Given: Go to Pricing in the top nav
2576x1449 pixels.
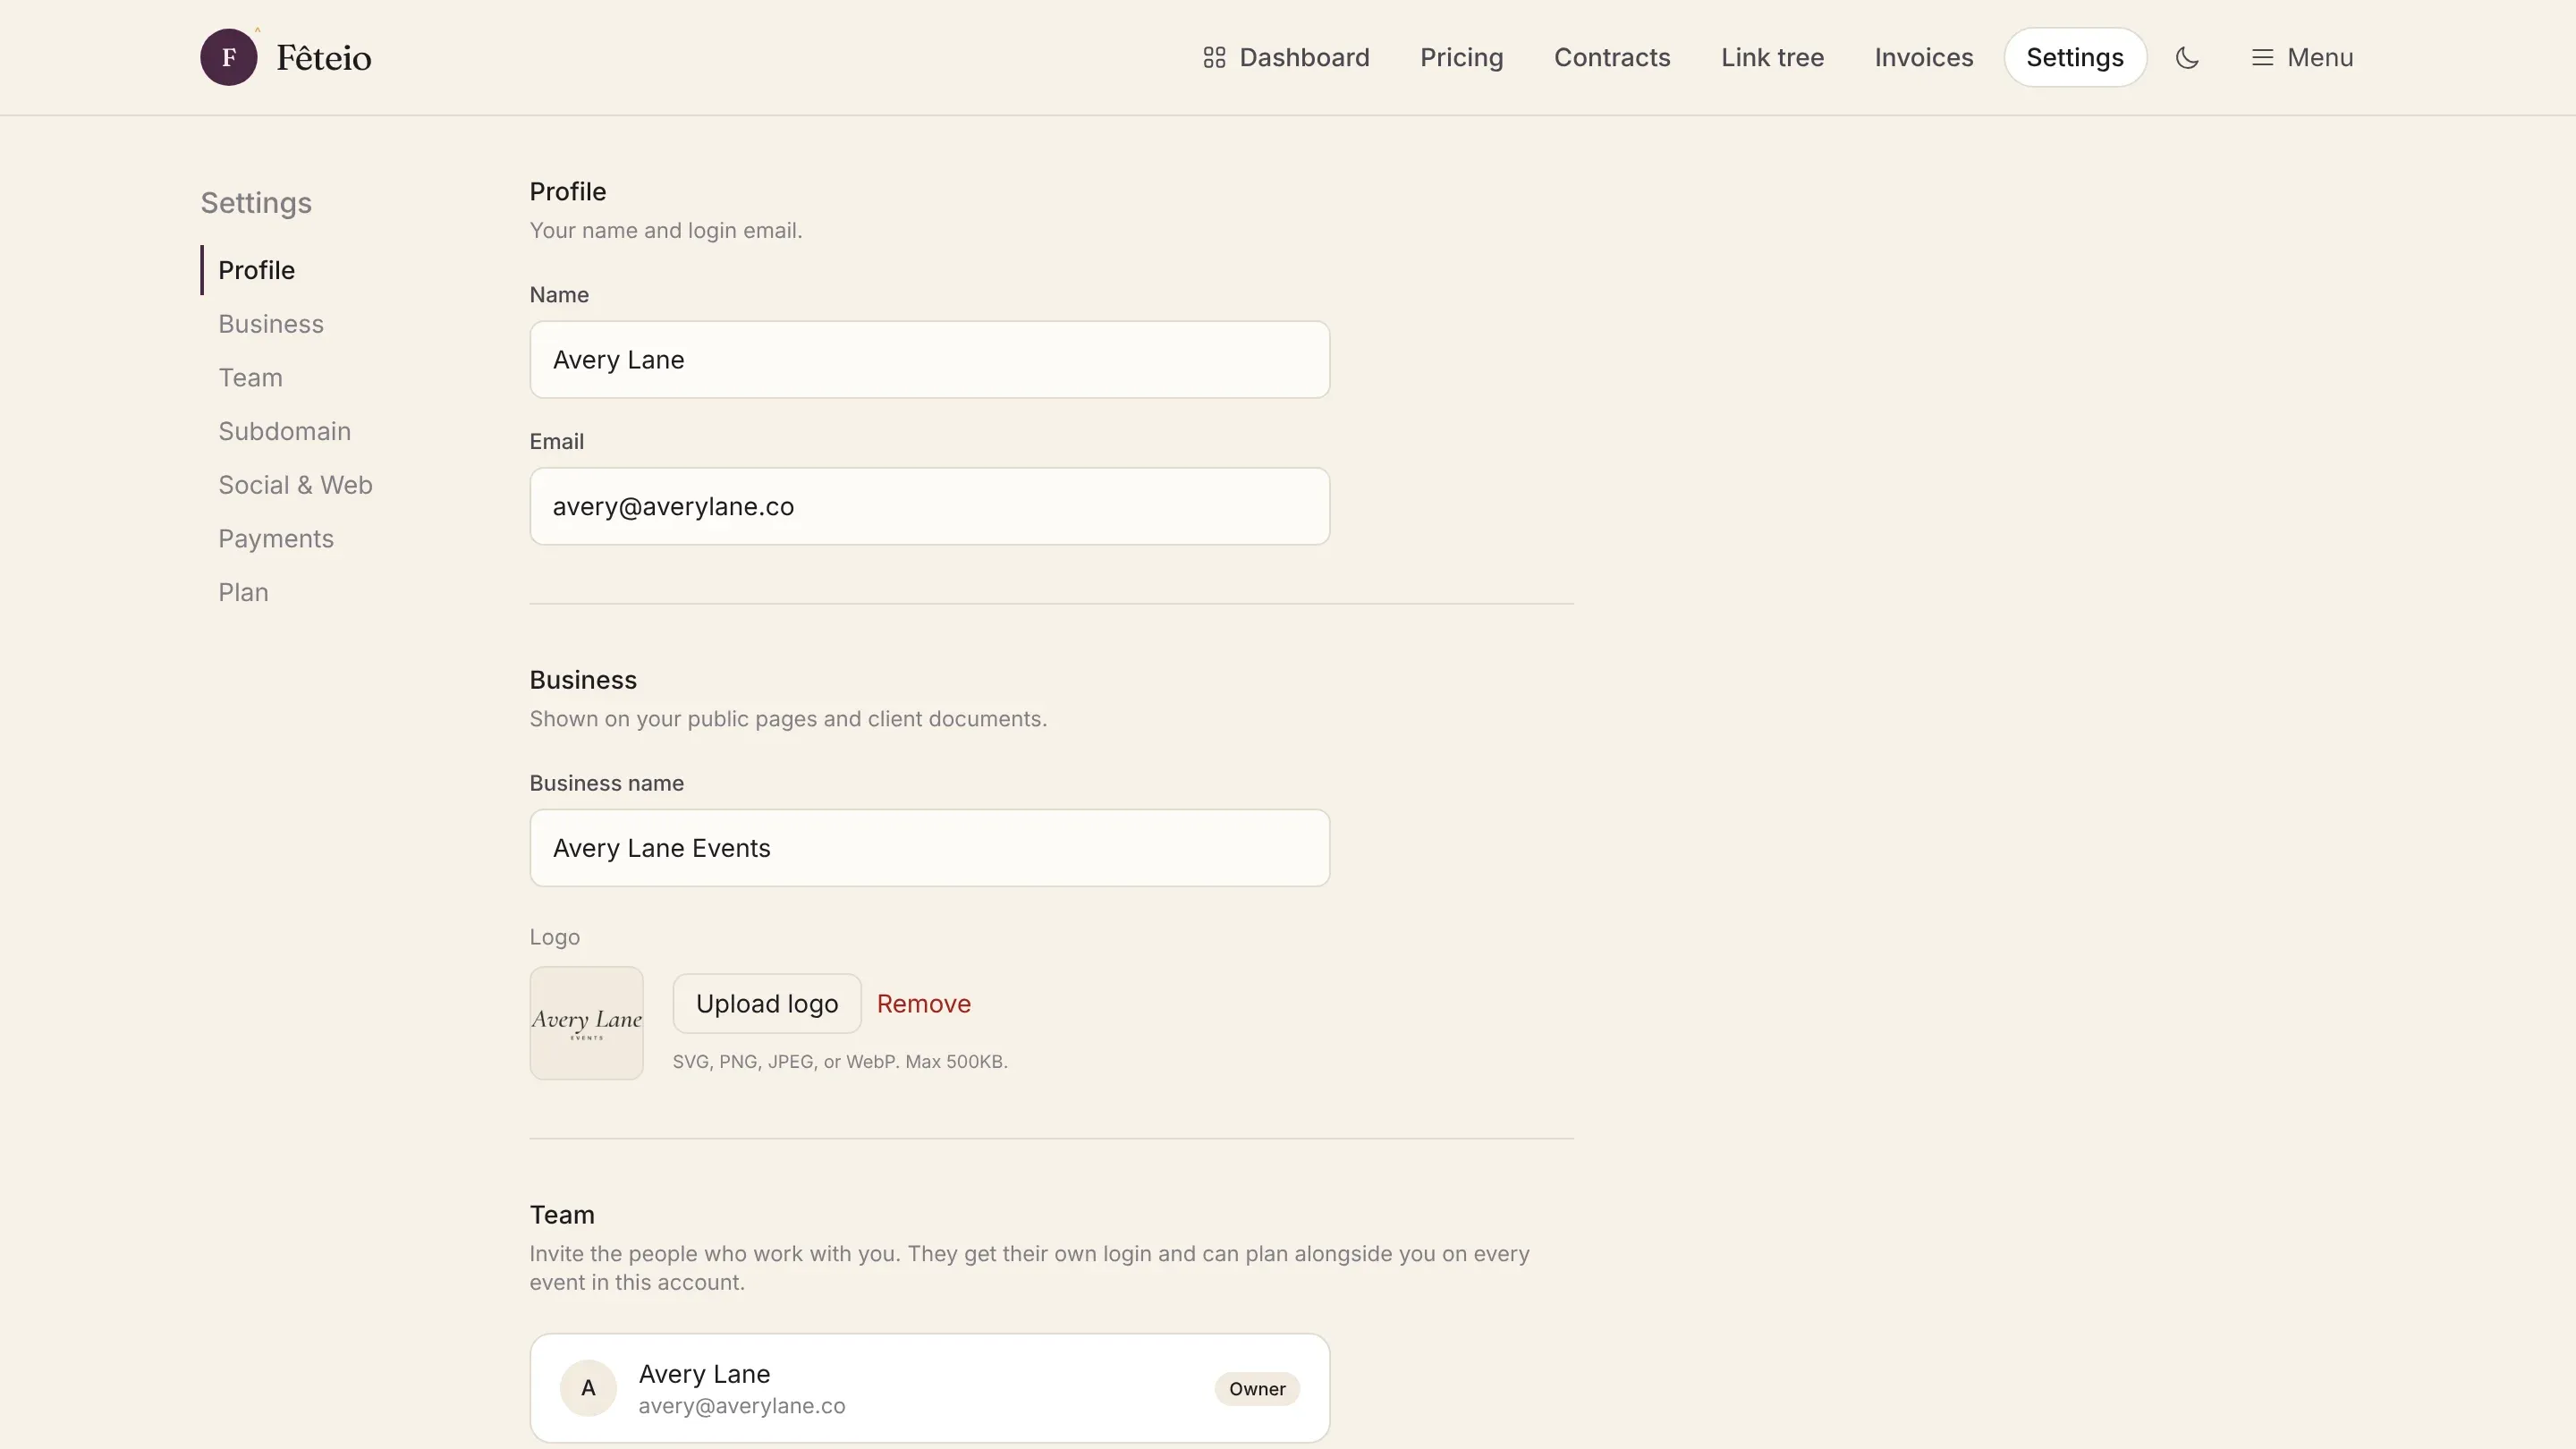Looking at the screenshot, I should pyautogui.click(x=1461, y=57).
